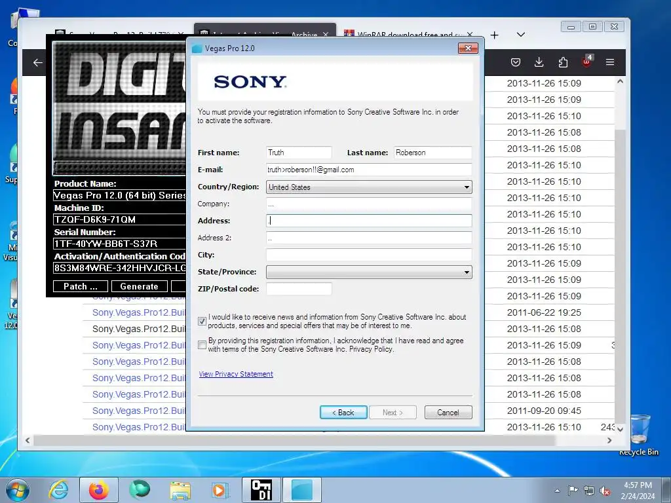Click the muted volume tray icon
Screen dimensions: 671x503
click(x=605, y=491)
